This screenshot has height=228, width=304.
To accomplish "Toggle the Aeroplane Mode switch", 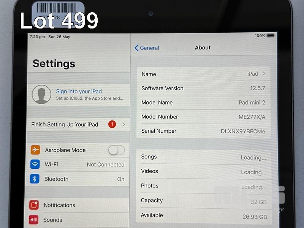I will [x=116, y=150].
